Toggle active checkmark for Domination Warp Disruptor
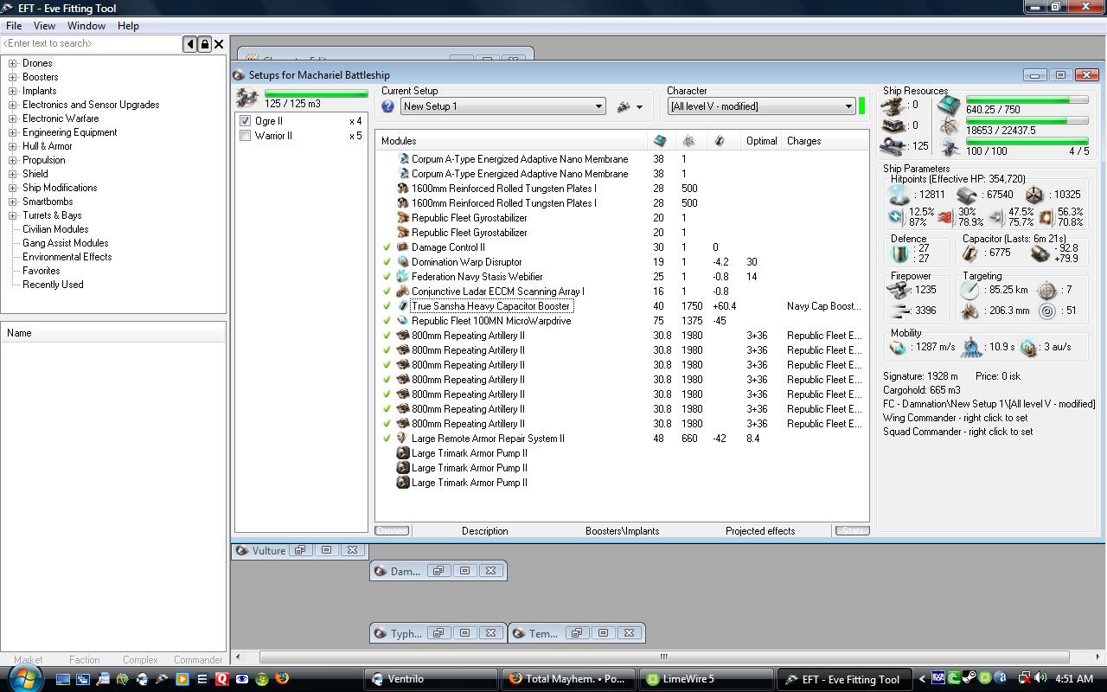The width and height of the screenshot is (1107, 692). (387, 262)
